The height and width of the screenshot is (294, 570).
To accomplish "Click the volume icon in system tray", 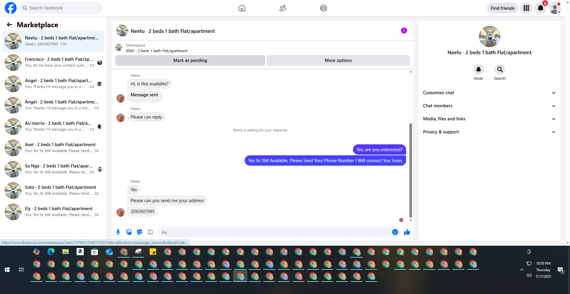I will tap(529, 276).
